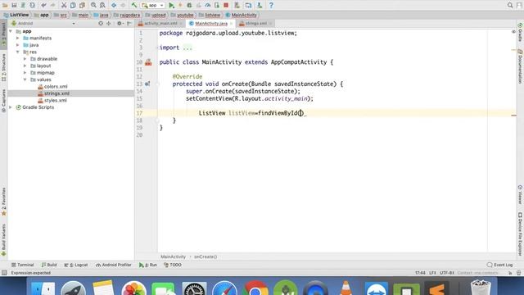Image resolution: width=524 pixels, height=295 pixels.
Task: Open the Android profiler gauge icon in toolbar
Action: click(207, 6)
